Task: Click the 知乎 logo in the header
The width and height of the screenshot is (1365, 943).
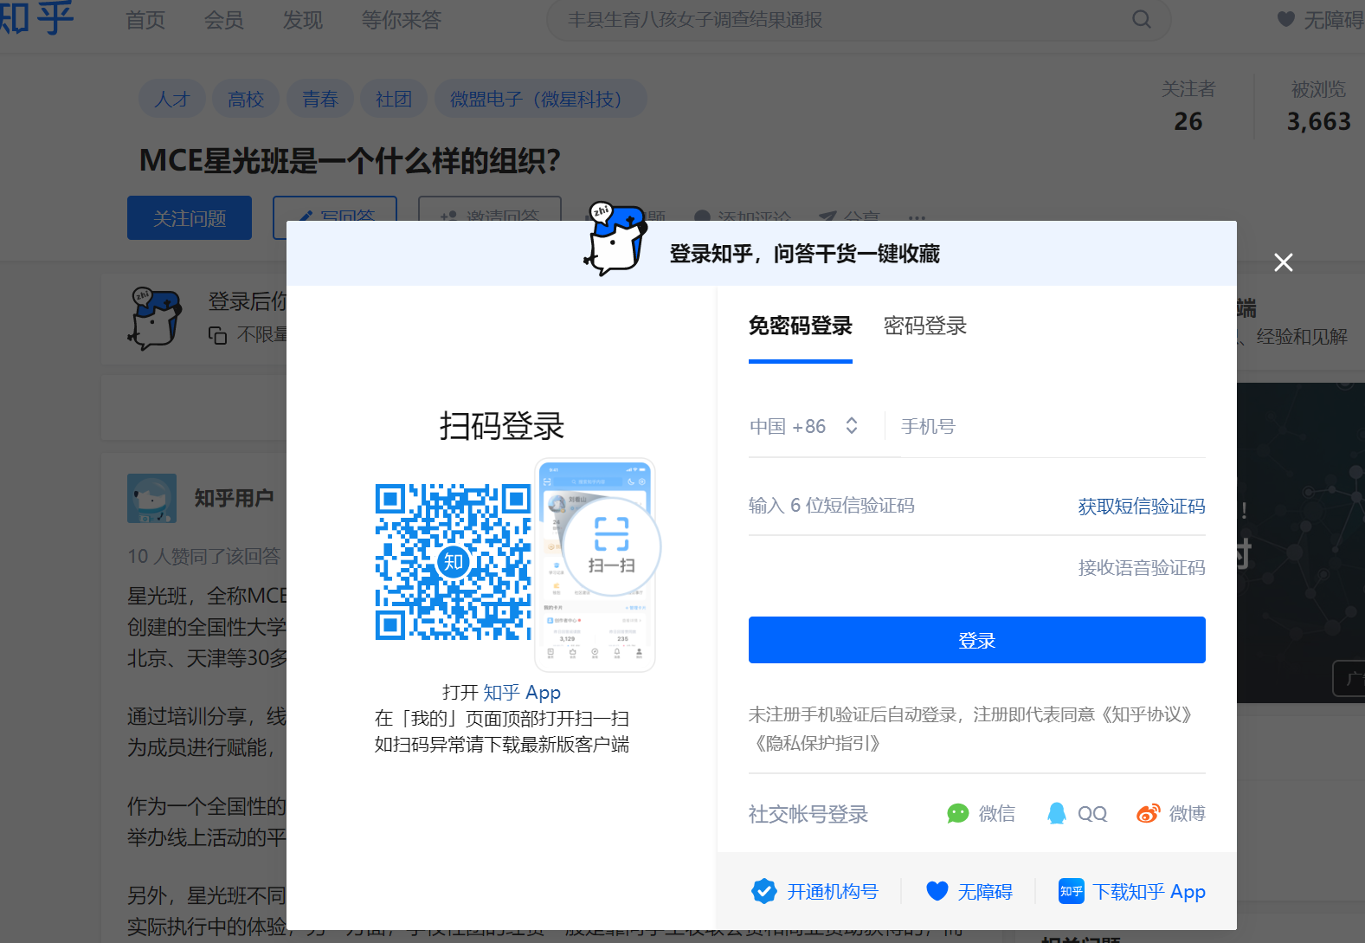Action: click(x=36, y=17)
